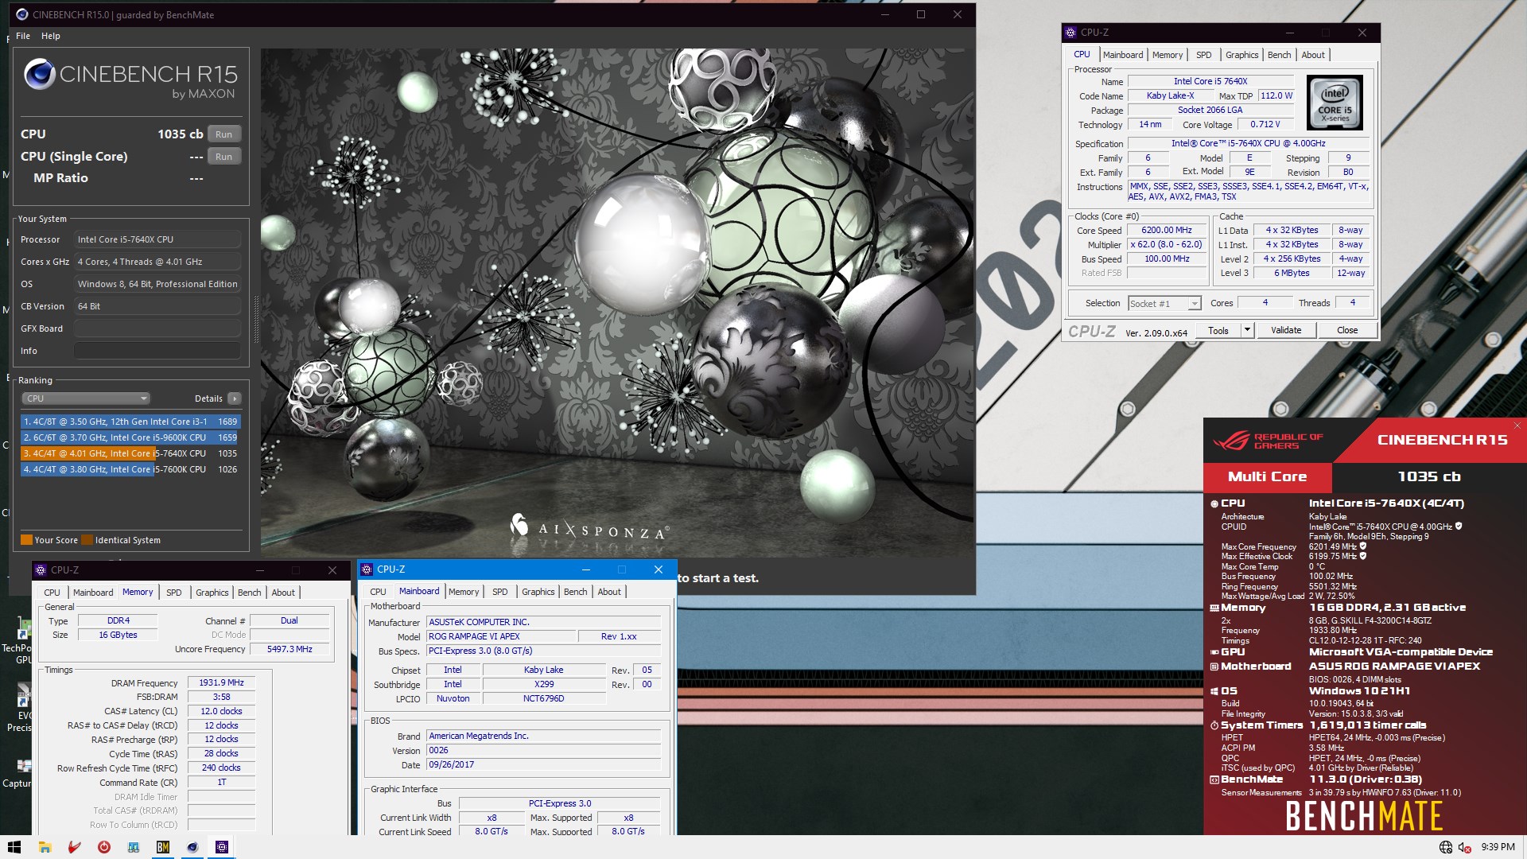Click the Cinebench panel splitter handle

click(256, 318)
